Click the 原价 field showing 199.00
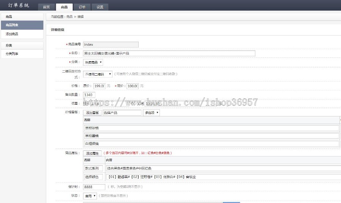Viewport: 341px width, 203px height. (99, 86)
